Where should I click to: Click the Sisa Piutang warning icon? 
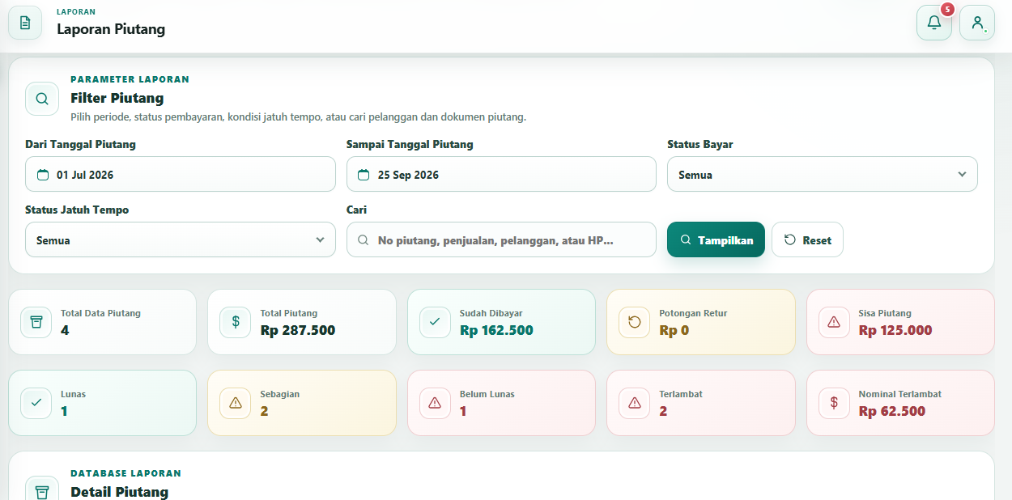click(834, 322)
